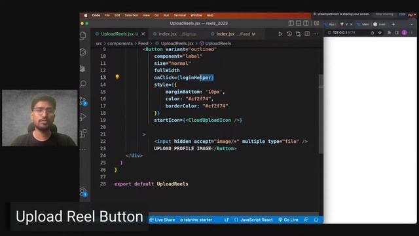Click tabnine starter in status bar

196,220
